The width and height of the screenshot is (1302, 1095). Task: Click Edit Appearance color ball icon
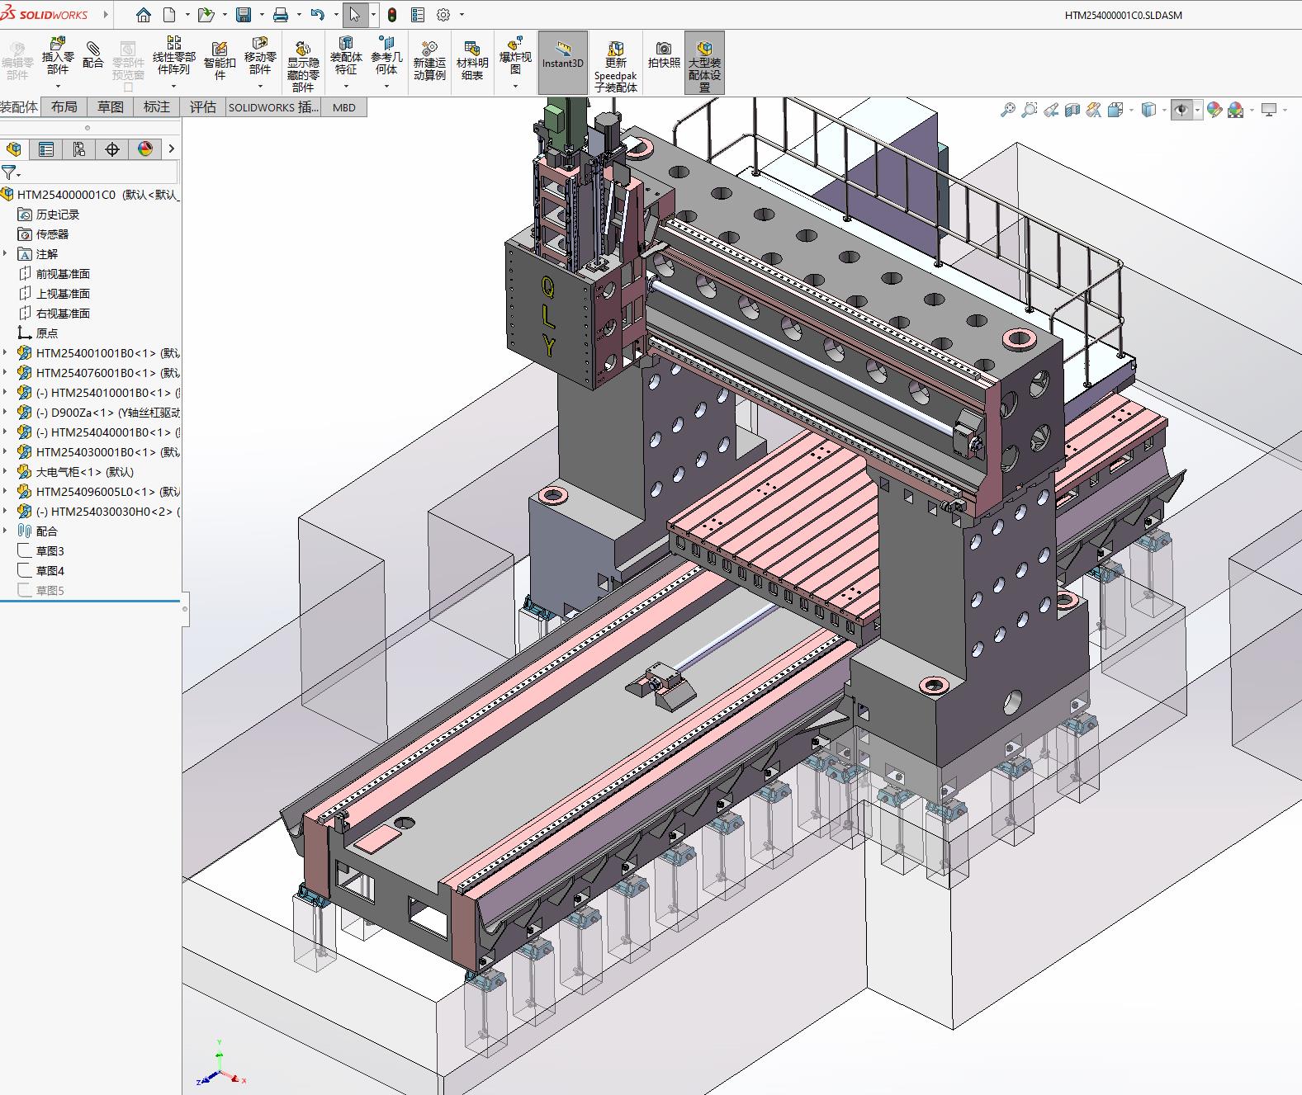tap(1214, 110)
